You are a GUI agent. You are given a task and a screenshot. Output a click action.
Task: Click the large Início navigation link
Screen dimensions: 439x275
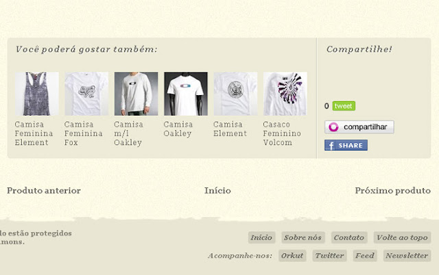click(217, 191)
